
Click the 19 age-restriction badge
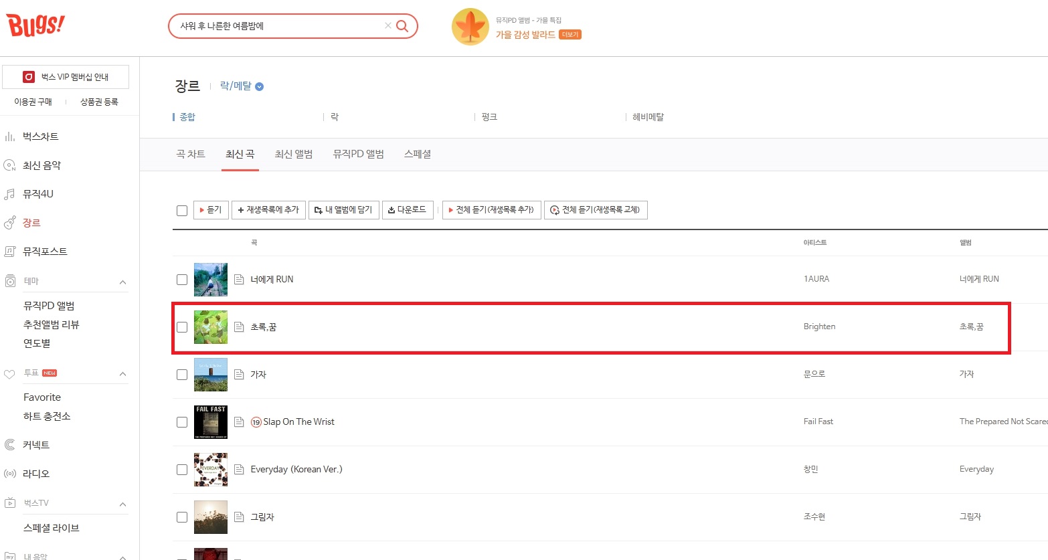[x=256, y=422]
